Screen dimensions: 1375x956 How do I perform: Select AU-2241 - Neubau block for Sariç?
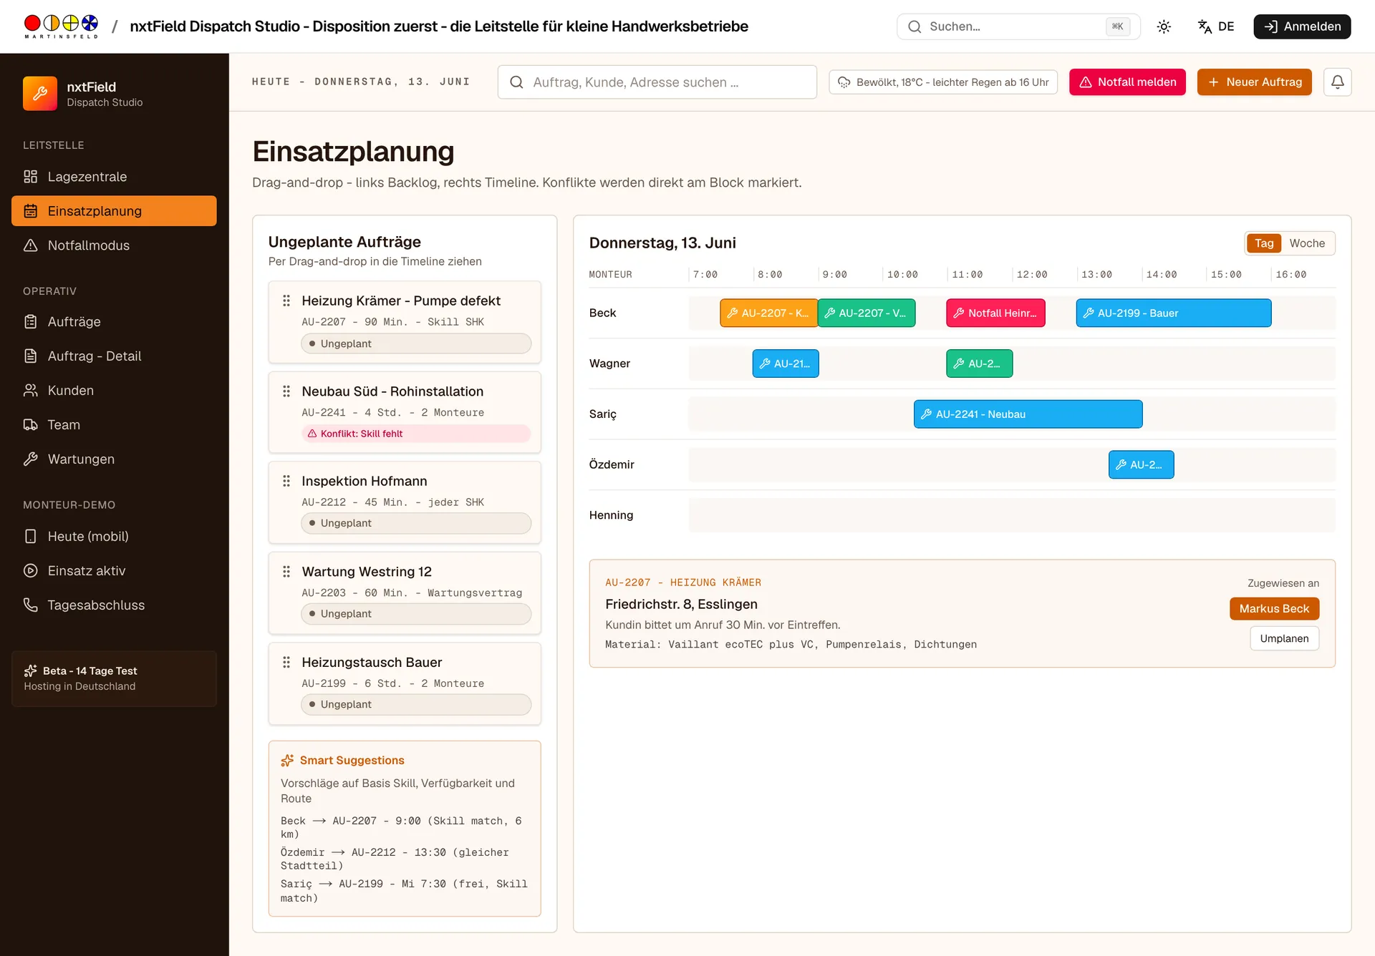1028,414
